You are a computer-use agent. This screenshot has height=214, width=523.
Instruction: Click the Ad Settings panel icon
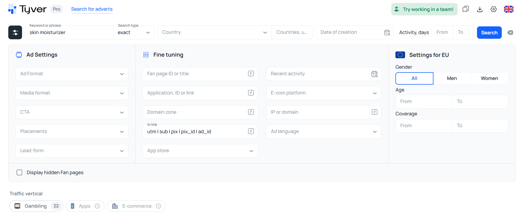click(19, 55)
